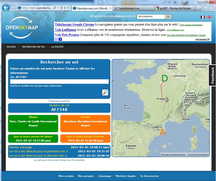This screenshot has width=216, height=181.
Task: Click the address bar search magnifier icon
Action: [x=54, y=8]
